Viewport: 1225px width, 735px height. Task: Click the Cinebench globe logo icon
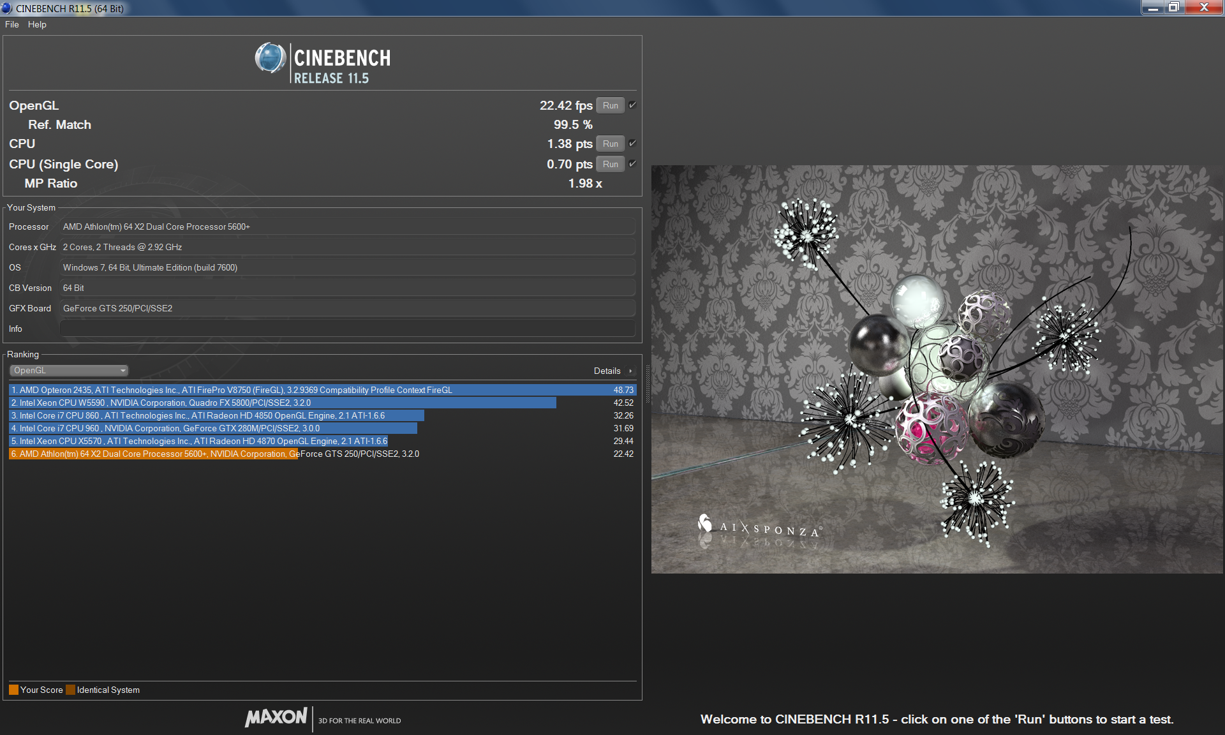click(270, 58)
